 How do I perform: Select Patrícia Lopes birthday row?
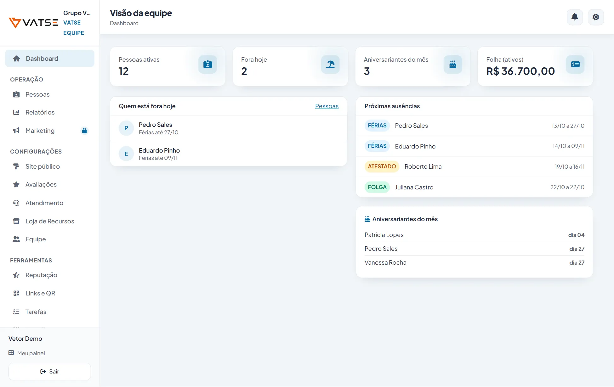coord(475,235)
